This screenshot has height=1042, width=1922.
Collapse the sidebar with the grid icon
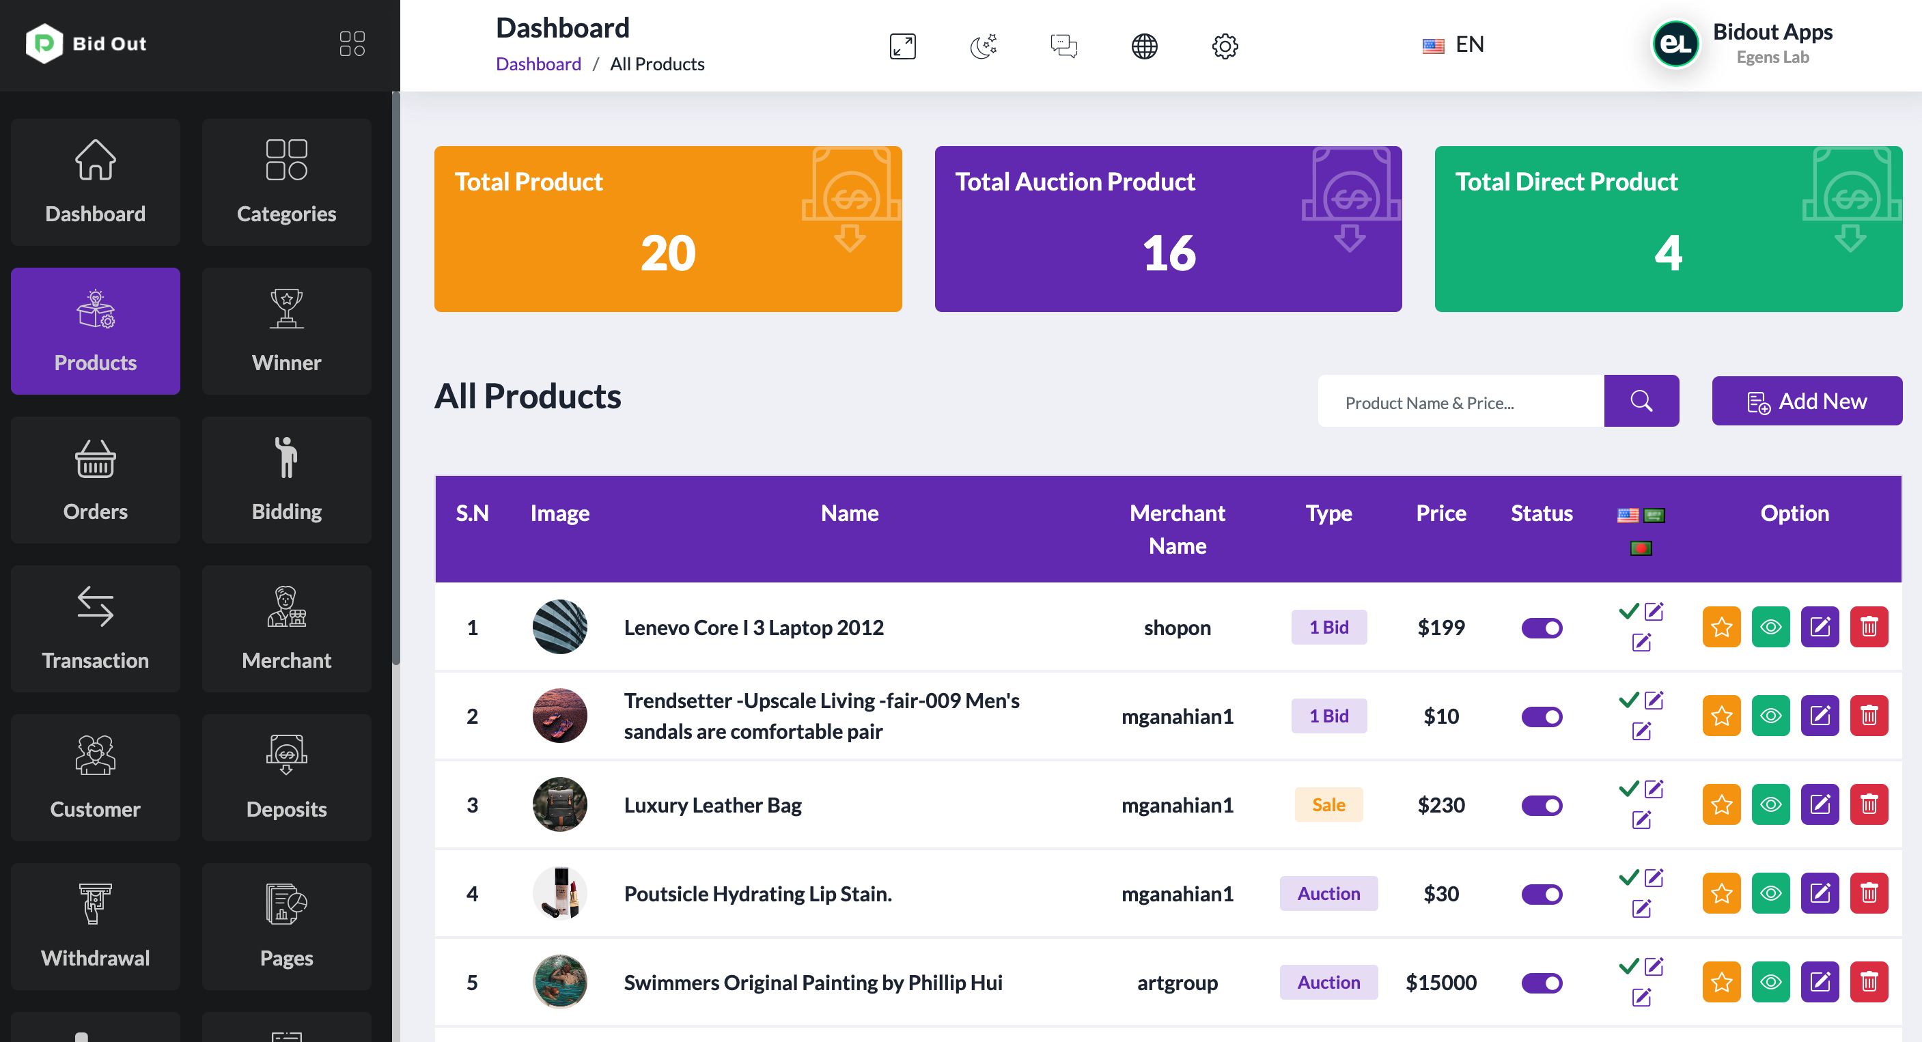[352, 42]
